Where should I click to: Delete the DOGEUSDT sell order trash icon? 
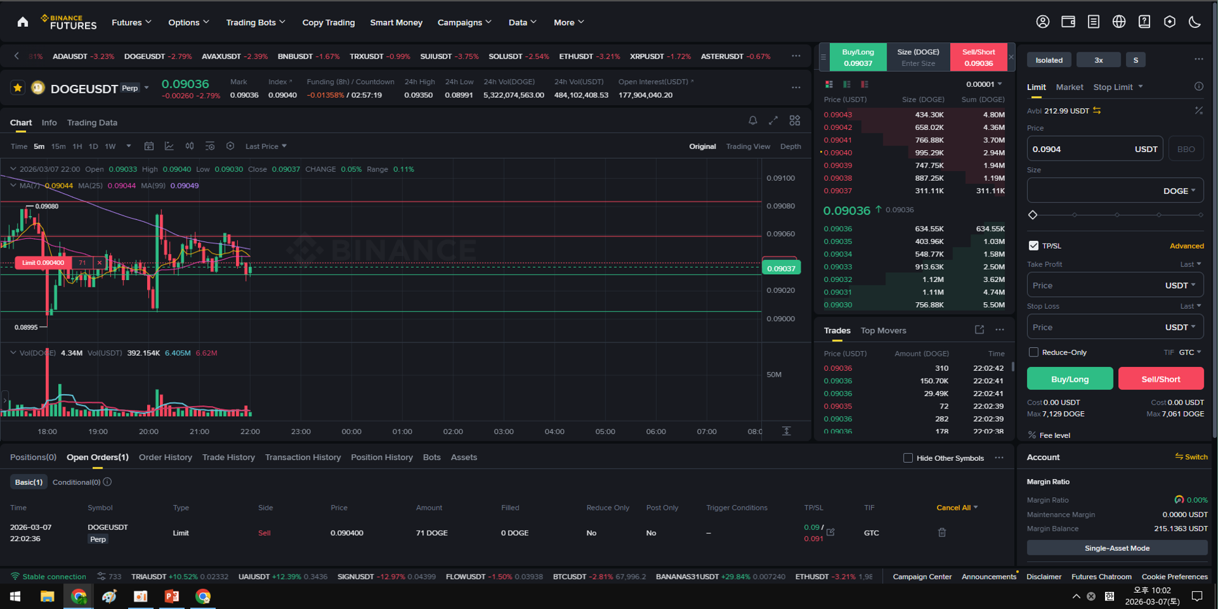click(x=942, y=533)
